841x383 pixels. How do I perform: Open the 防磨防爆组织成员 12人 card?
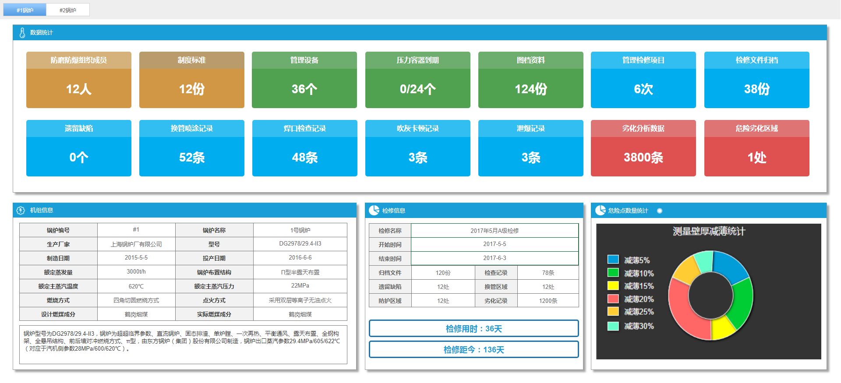click(x=79, y=80)
